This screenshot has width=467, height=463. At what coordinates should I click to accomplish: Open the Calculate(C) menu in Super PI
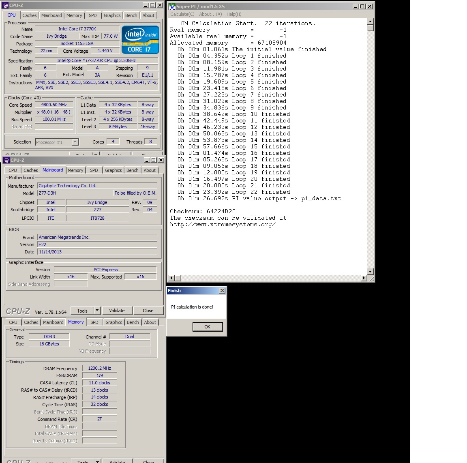(x=182, y=14)
